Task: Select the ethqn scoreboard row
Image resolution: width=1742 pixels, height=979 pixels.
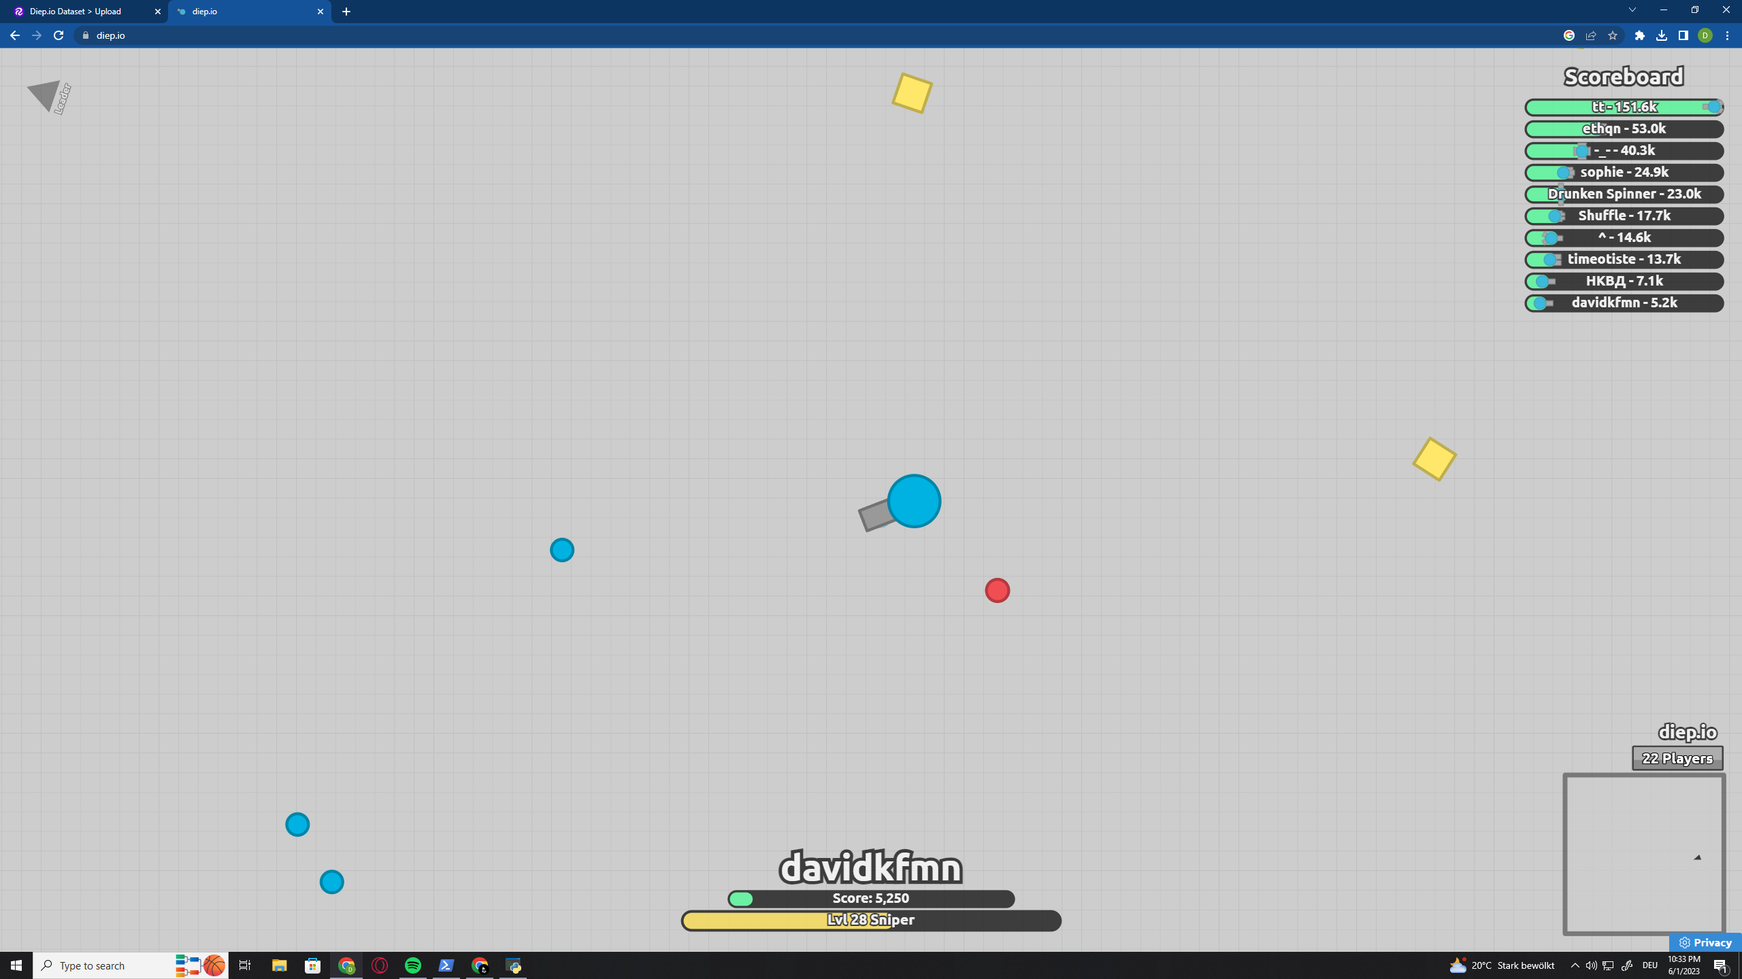Action: (x=1624, y=128)
